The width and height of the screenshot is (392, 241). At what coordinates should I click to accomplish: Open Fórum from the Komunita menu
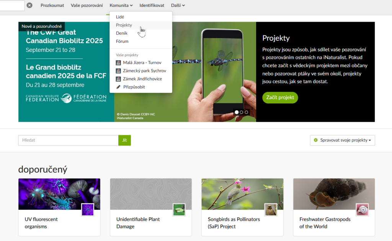[122, 41]
